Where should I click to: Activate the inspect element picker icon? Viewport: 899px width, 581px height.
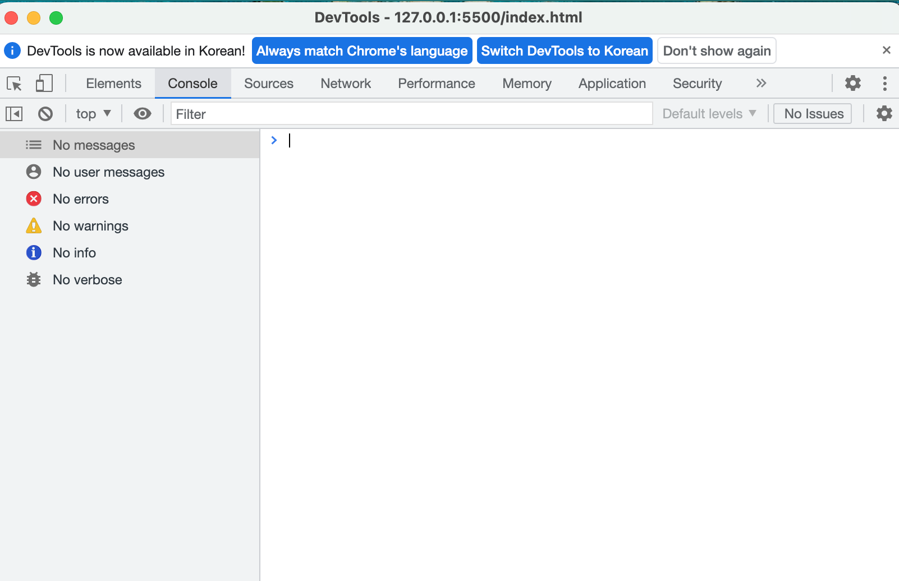15,84
